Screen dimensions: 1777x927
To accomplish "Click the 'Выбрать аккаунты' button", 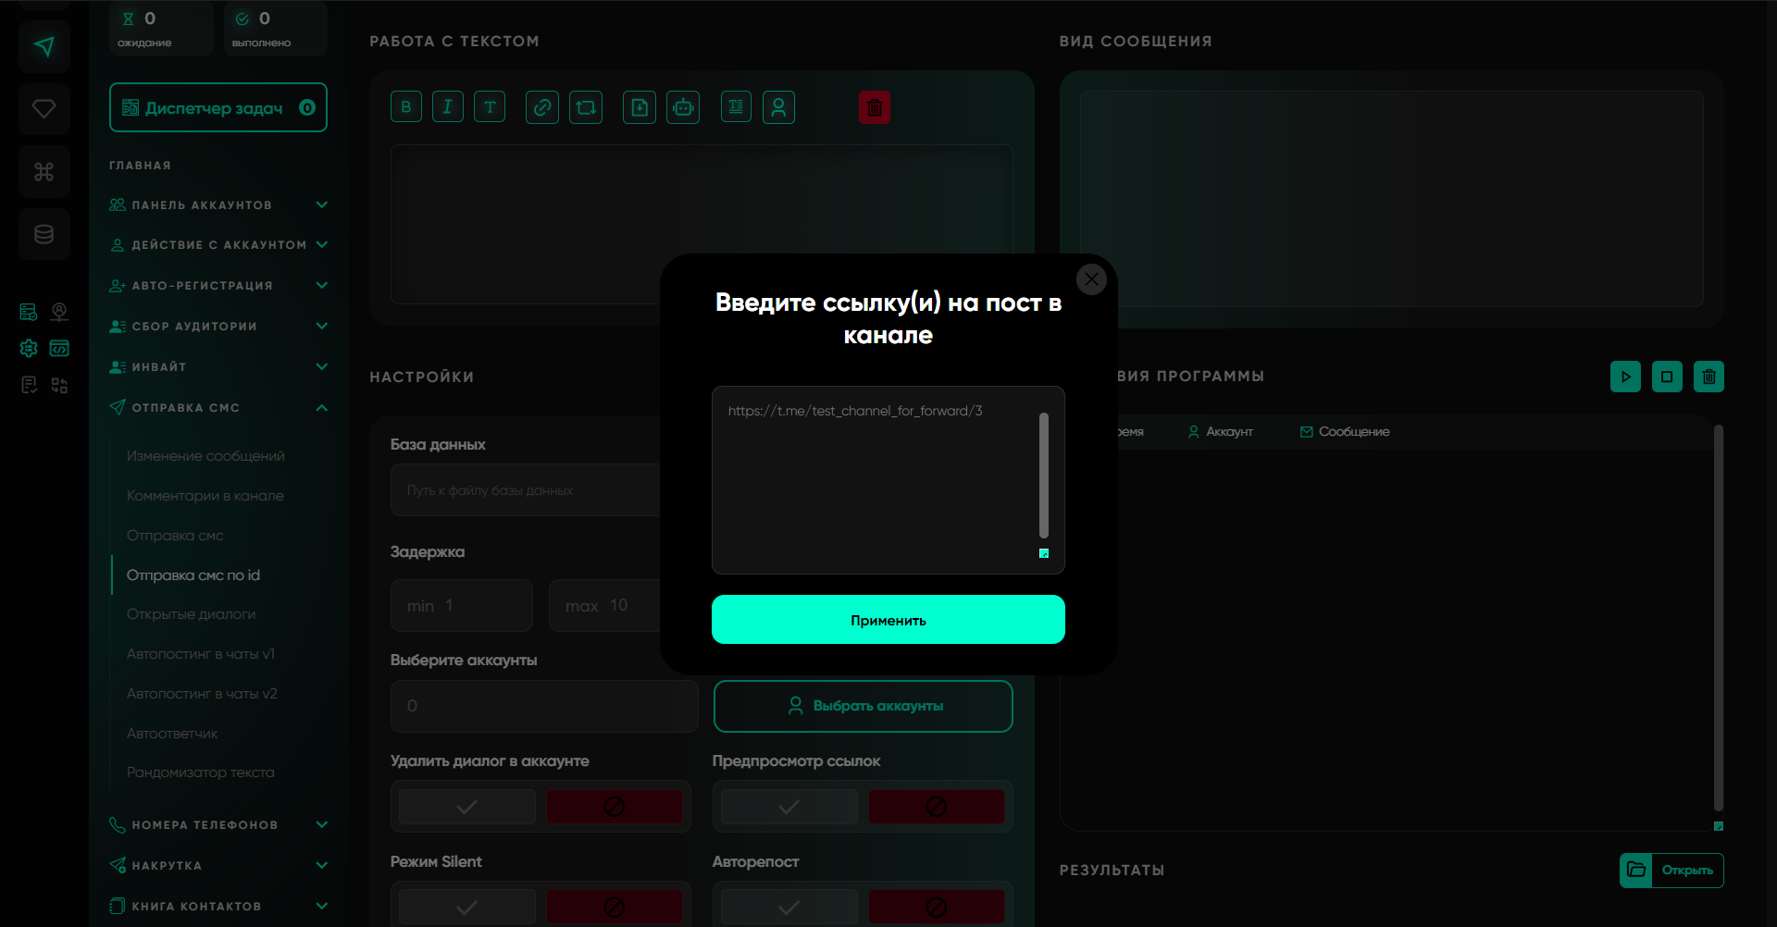I will click(x=863, y=706).
